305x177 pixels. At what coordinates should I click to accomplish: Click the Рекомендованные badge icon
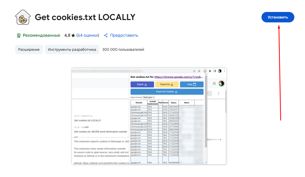[18, 35]
